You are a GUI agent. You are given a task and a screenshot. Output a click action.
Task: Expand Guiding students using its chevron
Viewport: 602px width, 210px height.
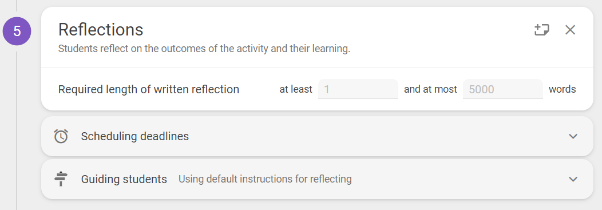[x=573, y=179]
